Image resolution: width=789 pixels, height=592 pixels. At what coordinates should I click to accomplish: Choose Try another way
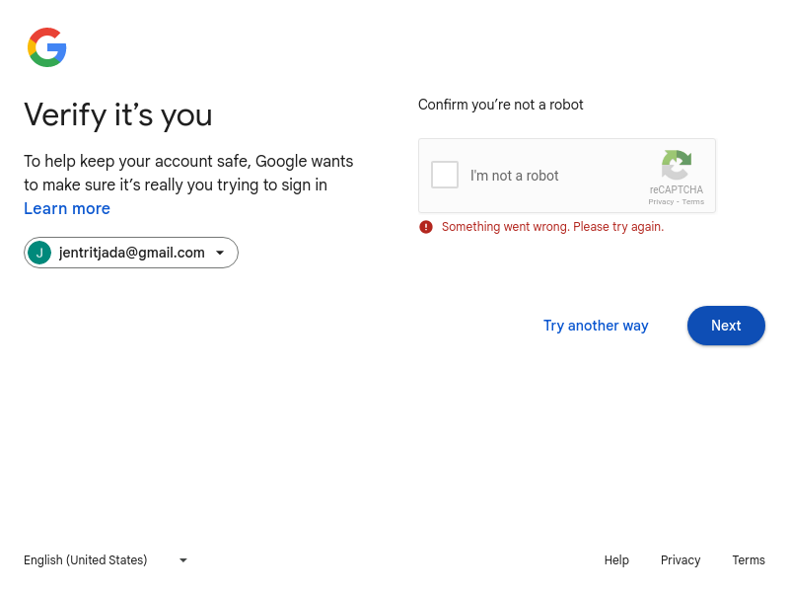[596, 326]
